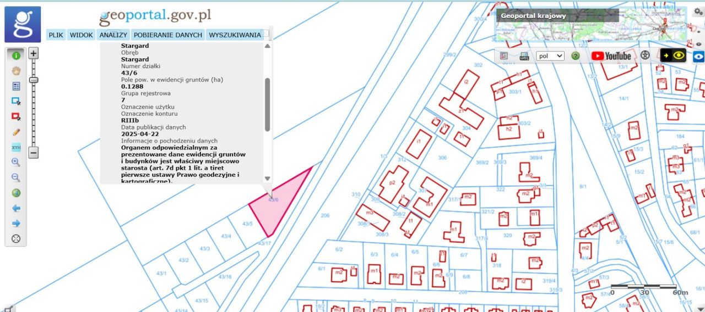Open the settings gears icon
The width and height of the screenshot is (705, 312).
(x=698, y=12)
